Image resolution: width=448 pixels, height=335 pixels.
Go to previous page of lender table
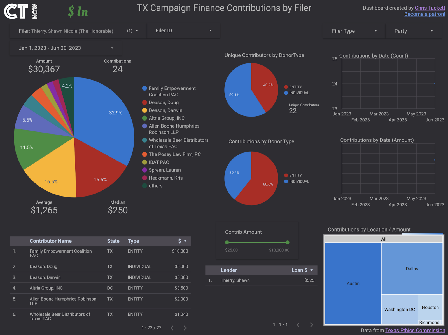298,325
